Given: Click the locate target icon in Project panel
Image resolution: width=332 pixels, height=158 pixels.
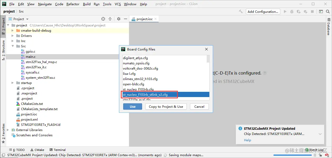Looking at the screenshot, I should [103, 19].
